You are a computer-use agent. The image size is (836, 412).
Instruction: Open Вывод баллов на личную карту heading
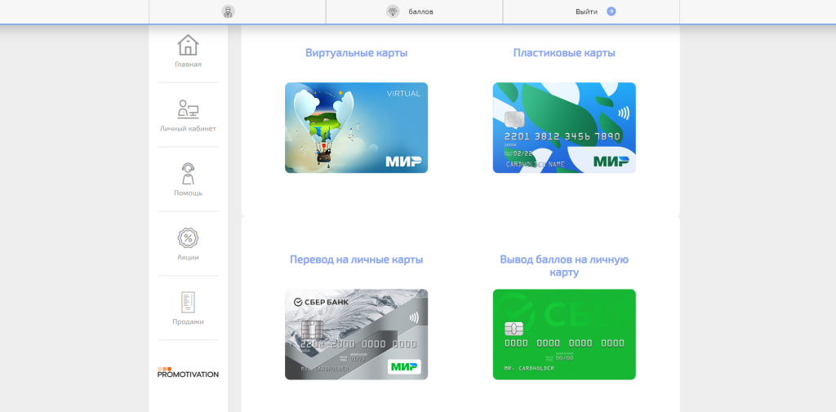(564, 265)
